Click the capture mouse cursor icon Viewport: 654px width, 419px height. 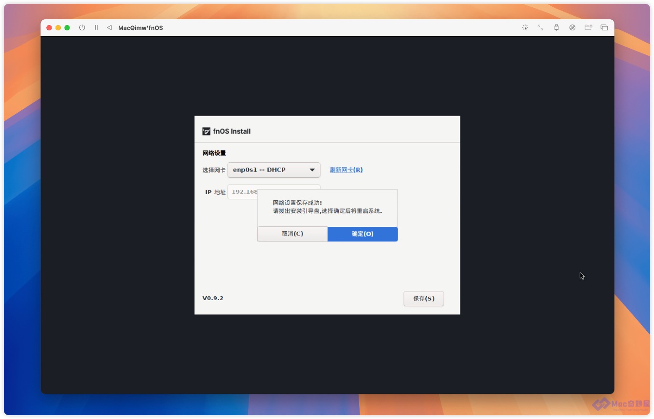pos(525,28)
